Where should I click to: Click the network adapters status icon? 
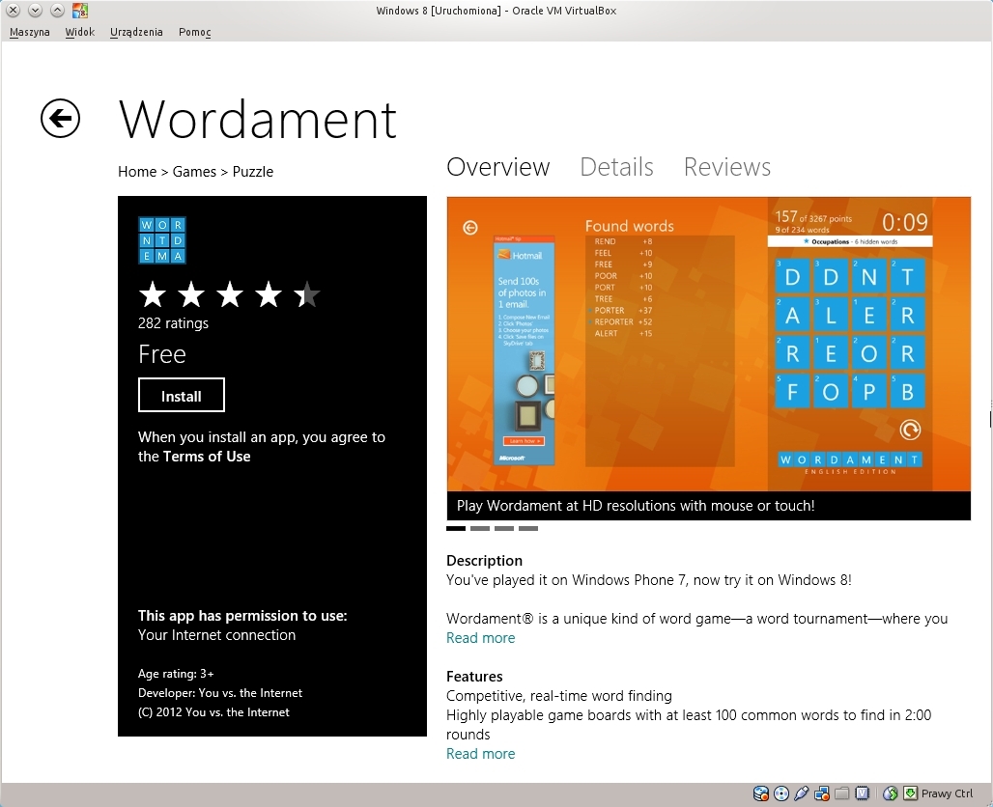[x=822, y=793]
